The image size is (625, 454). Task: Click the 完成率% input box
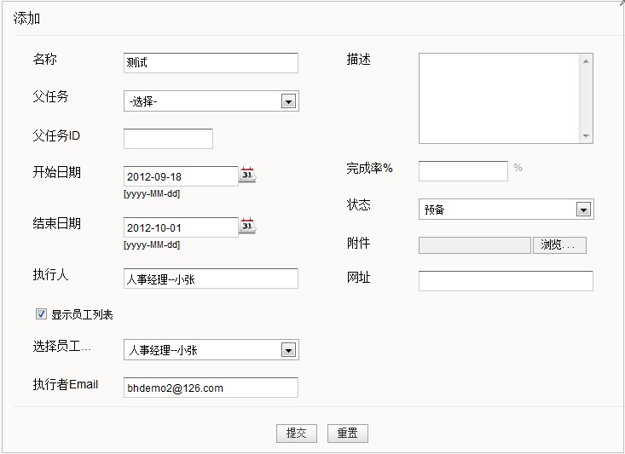pyautogui.click(x=463, y=170)
